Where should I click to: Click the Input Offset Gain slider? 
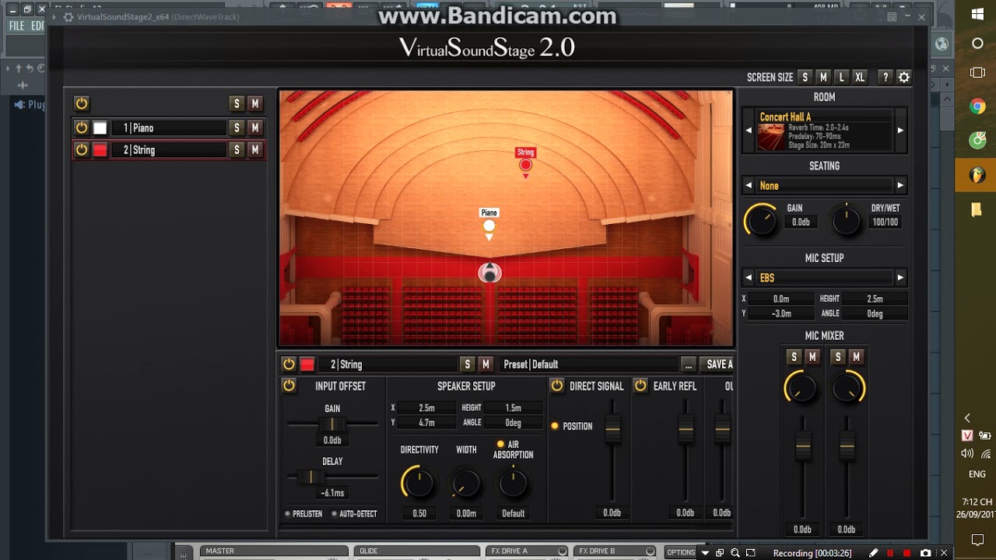[x=332, y=423]
